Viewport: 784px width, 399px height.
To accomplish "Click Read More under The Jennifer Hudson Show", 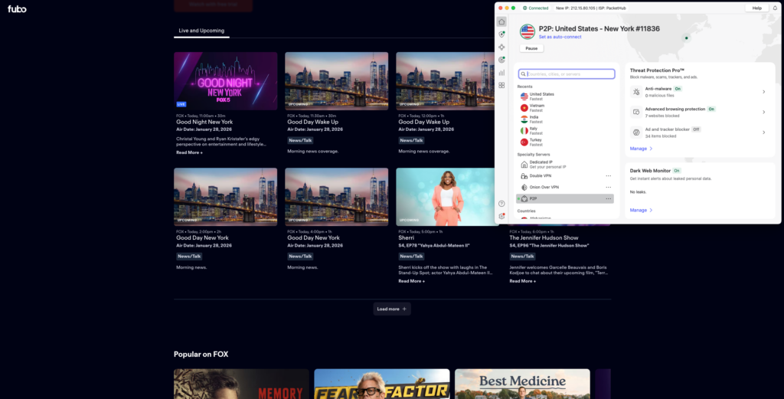I will [x=522, y=281].
